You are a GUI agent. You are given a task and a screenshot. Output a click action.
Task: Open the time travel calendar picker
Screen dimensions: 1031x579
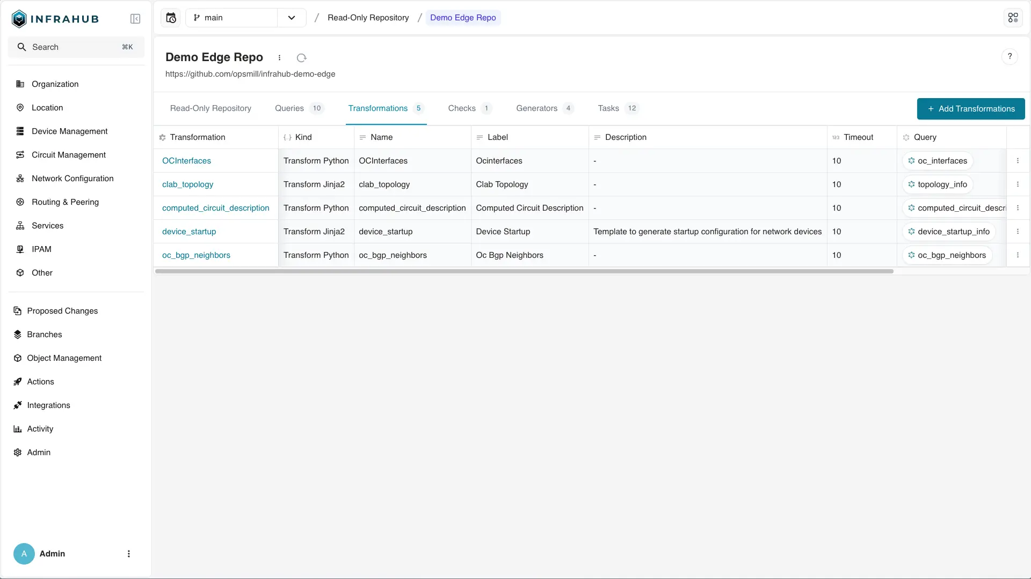click(171, 18)
